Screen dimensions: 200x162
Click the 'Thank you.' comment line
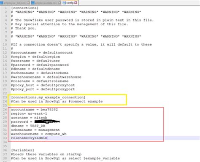24,28
